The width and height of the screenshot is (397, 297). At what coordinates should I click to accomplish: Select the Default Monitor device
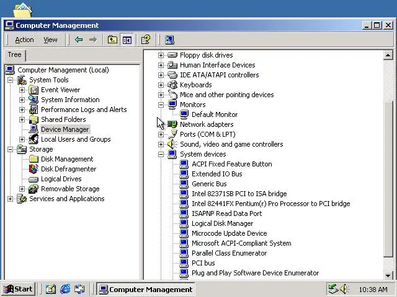pyautogui.click(x=215, y=114)
